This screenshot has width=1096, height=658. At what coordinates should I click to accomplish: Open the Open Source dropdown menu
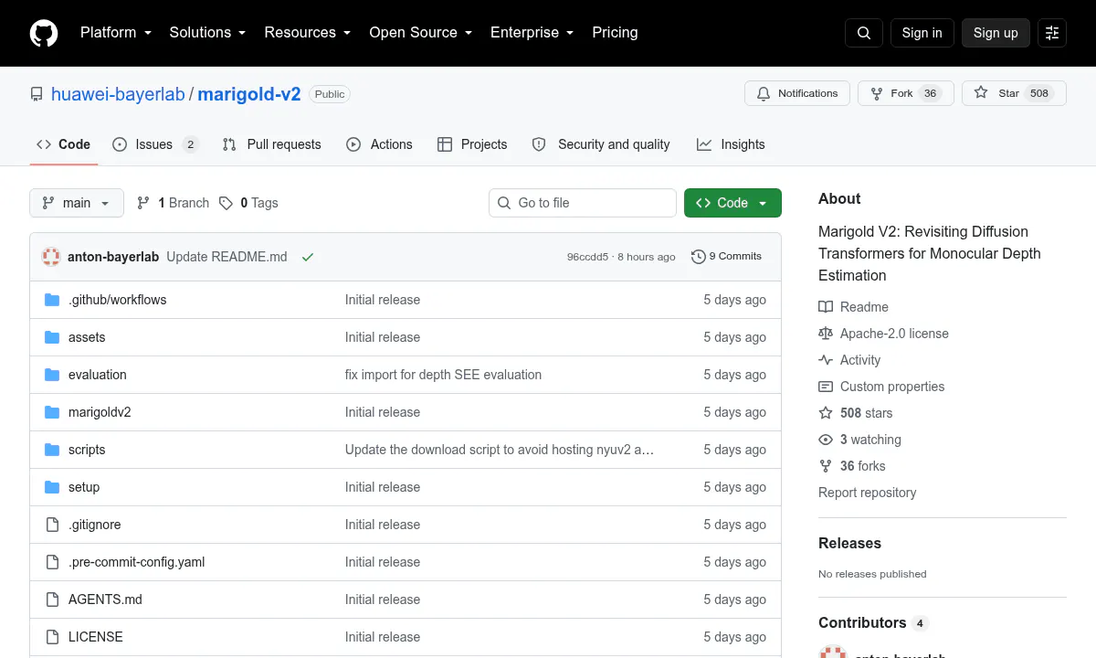coord(420,33)
